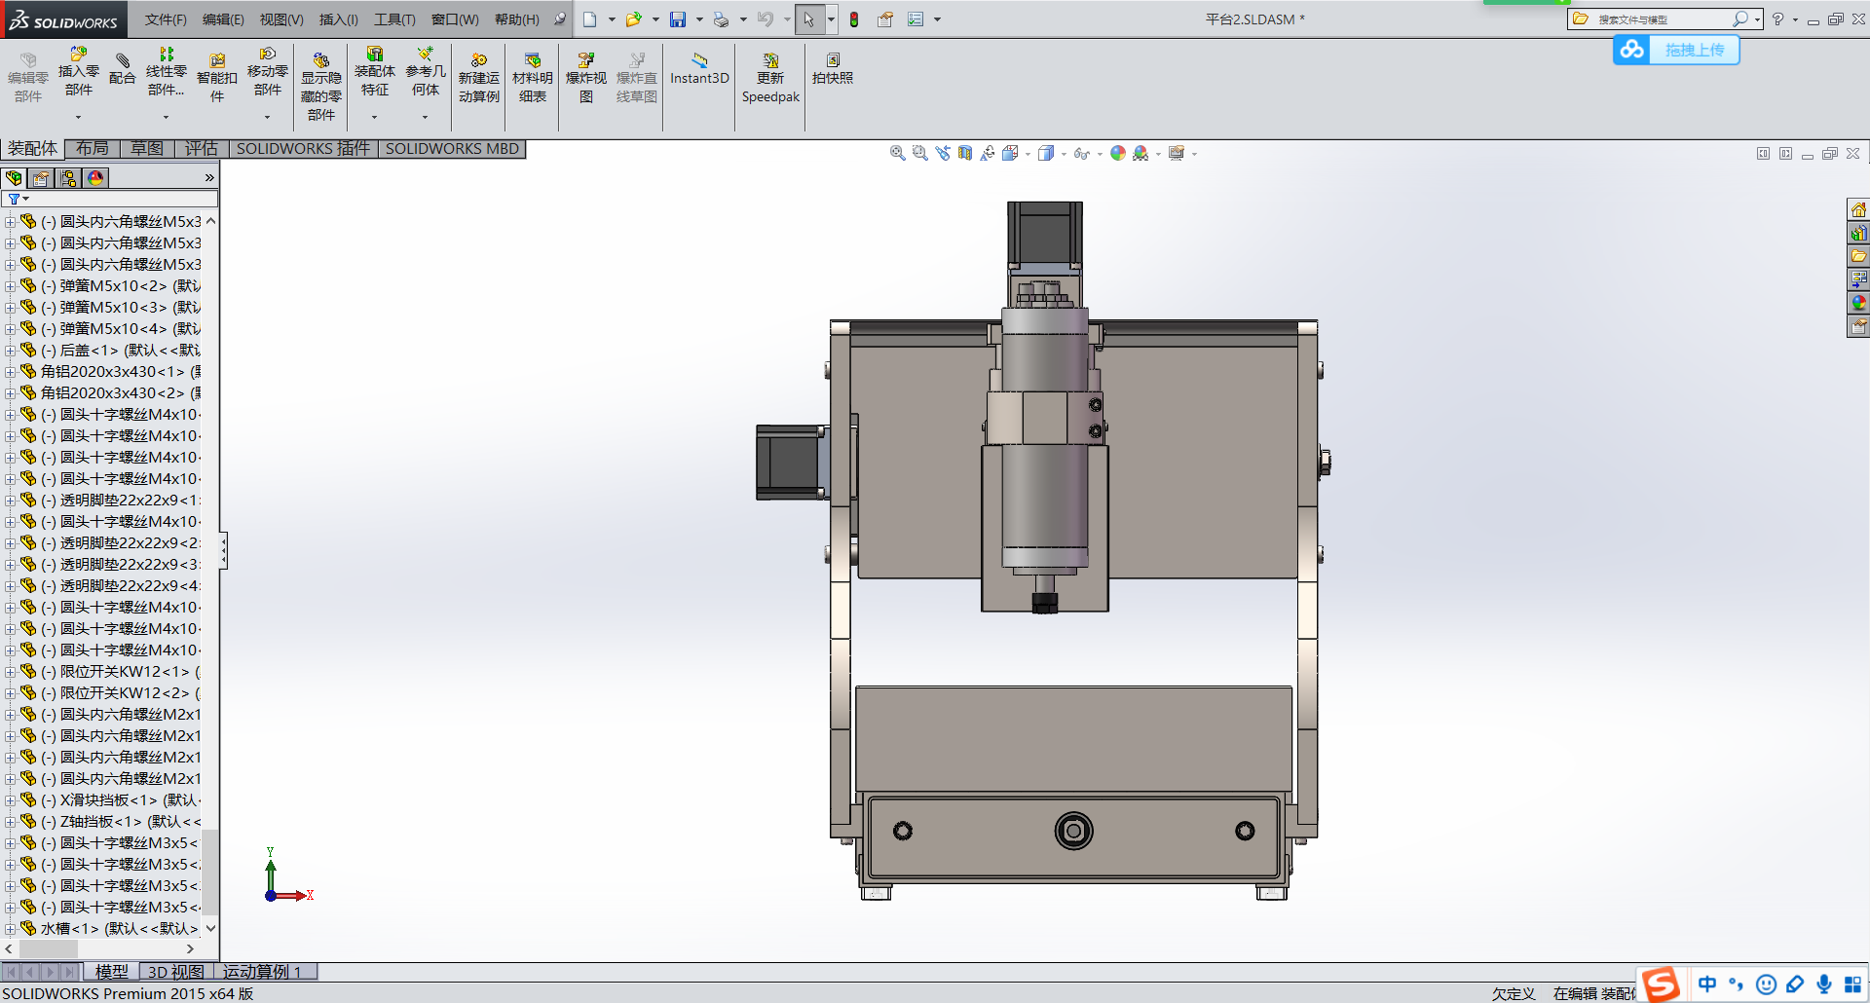1870x1003 pixels.
Task: Open the 插入零部件 dropdown arrow
Action: pos(78,118)
